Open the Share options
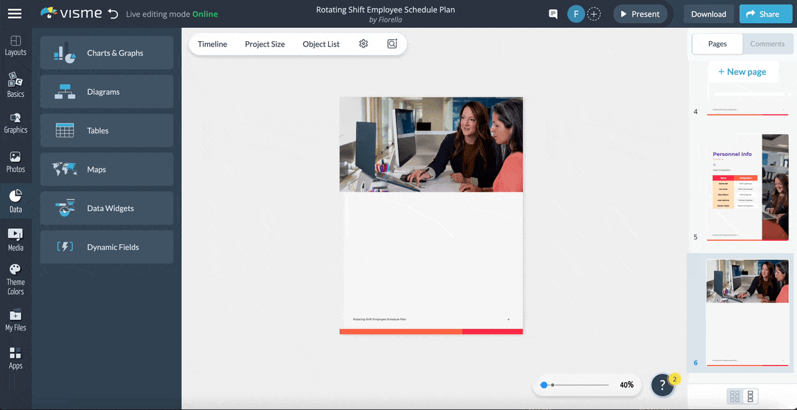The height and width of the screenshot is (410, 797). click(x=765, y=13)
